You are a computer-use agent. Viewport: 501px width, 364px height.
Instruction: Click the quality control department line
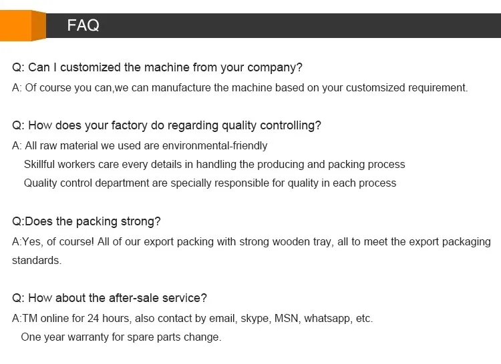[x=210, y=183]
